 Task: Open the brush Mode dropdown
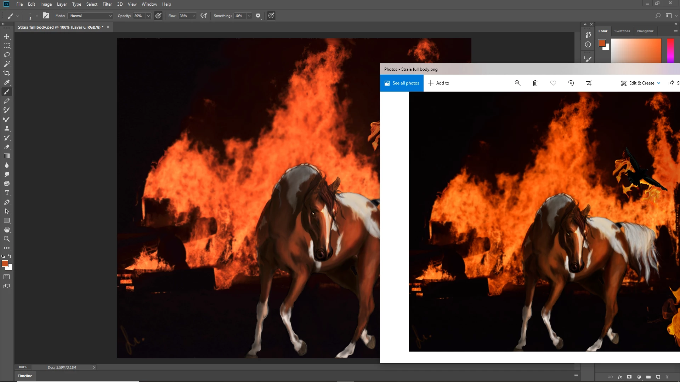coord(91,16)
